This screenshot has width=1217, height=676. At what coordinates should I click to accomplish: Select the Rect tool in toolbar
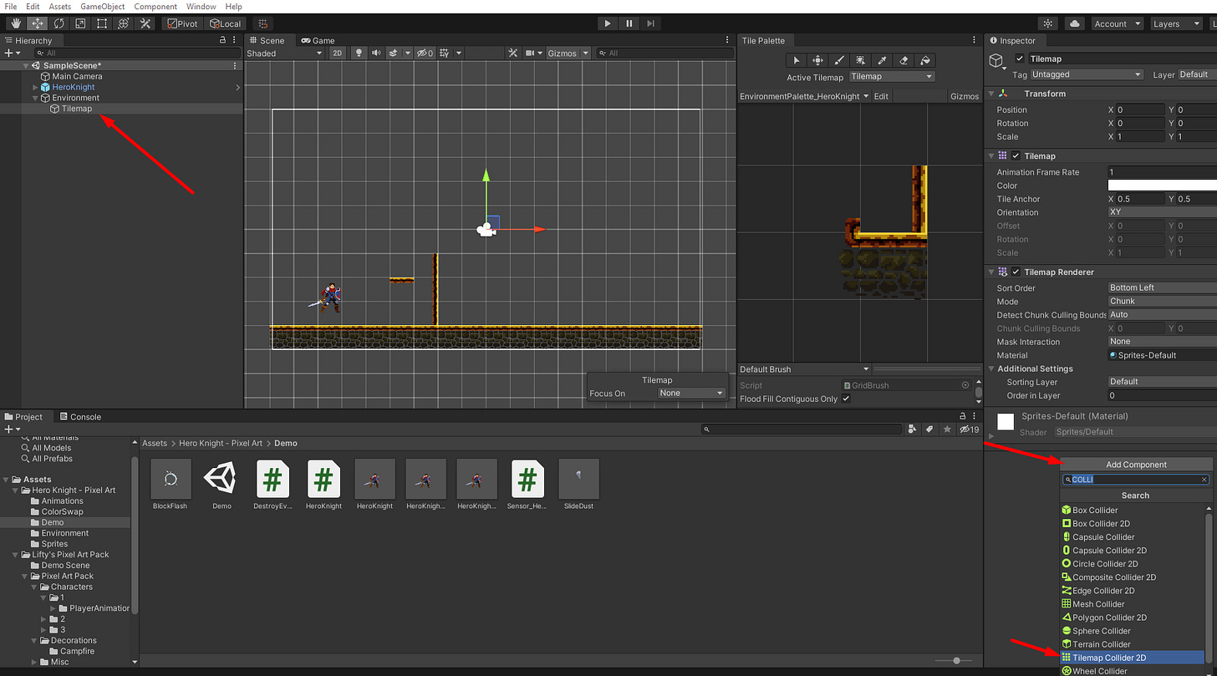pos(102,23)
